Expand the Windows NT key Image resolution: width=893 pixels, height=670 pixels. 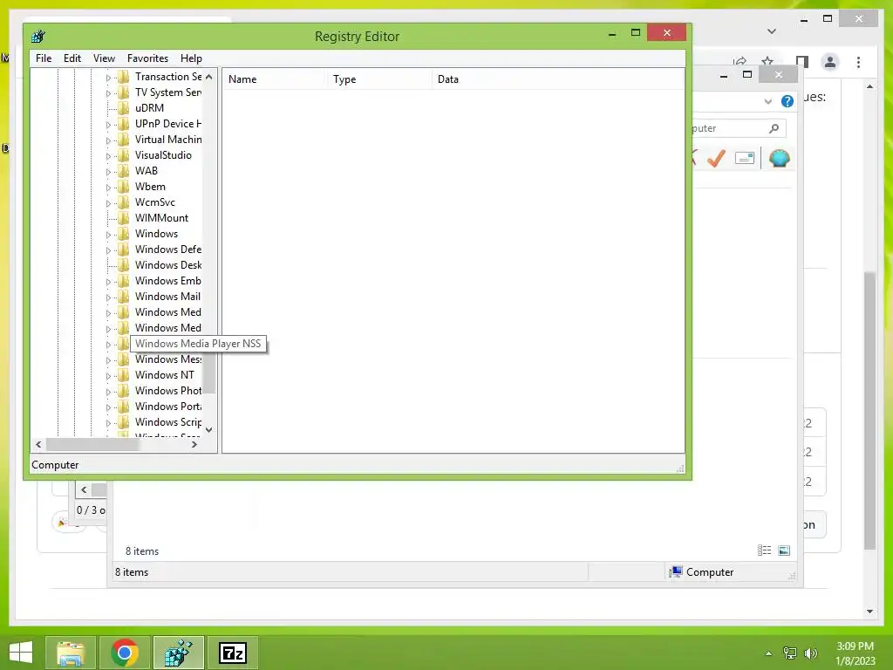tap(108, 376)
